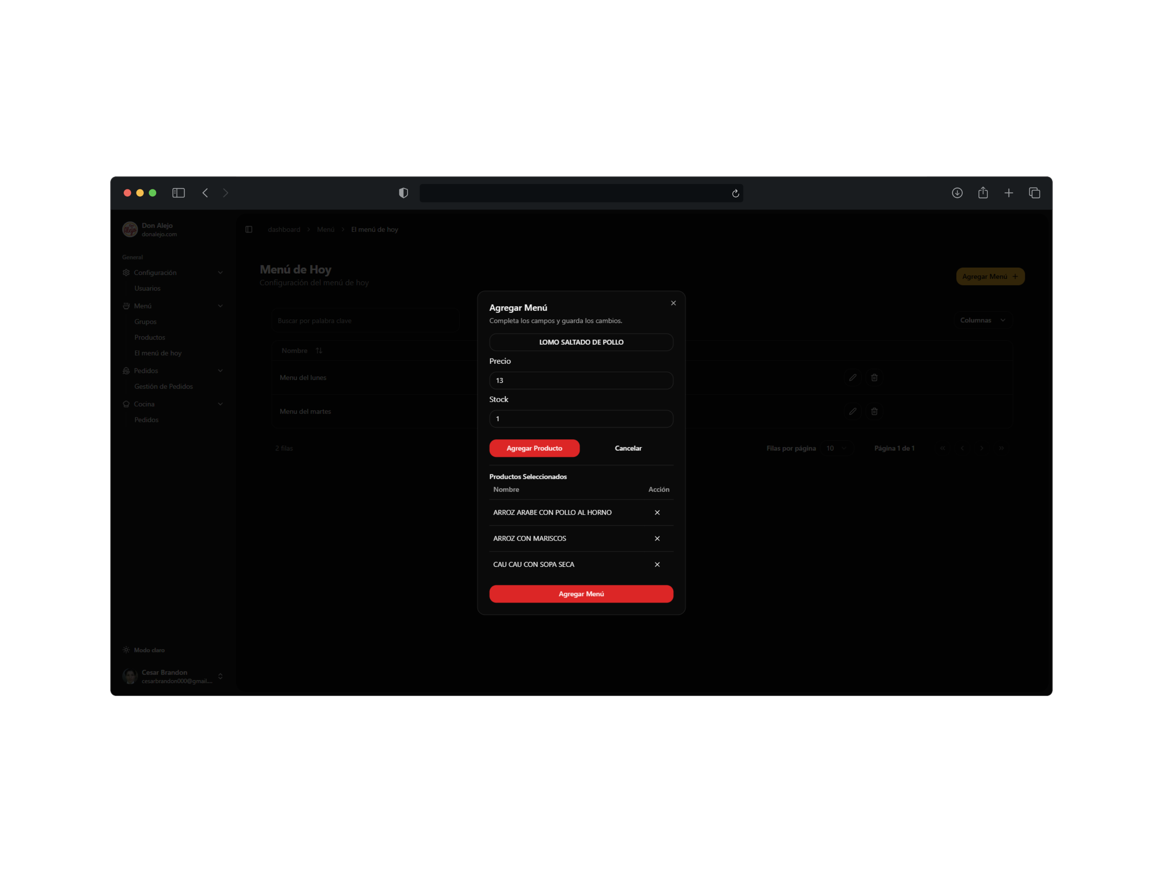
Task: Remove ARROZ ARABE CON POLLO AL HORNO
Action: click(x=657, y=512)
